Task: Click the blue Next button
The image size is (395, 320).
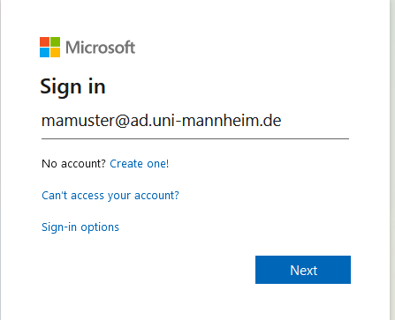Action: [x=303, y=270]
